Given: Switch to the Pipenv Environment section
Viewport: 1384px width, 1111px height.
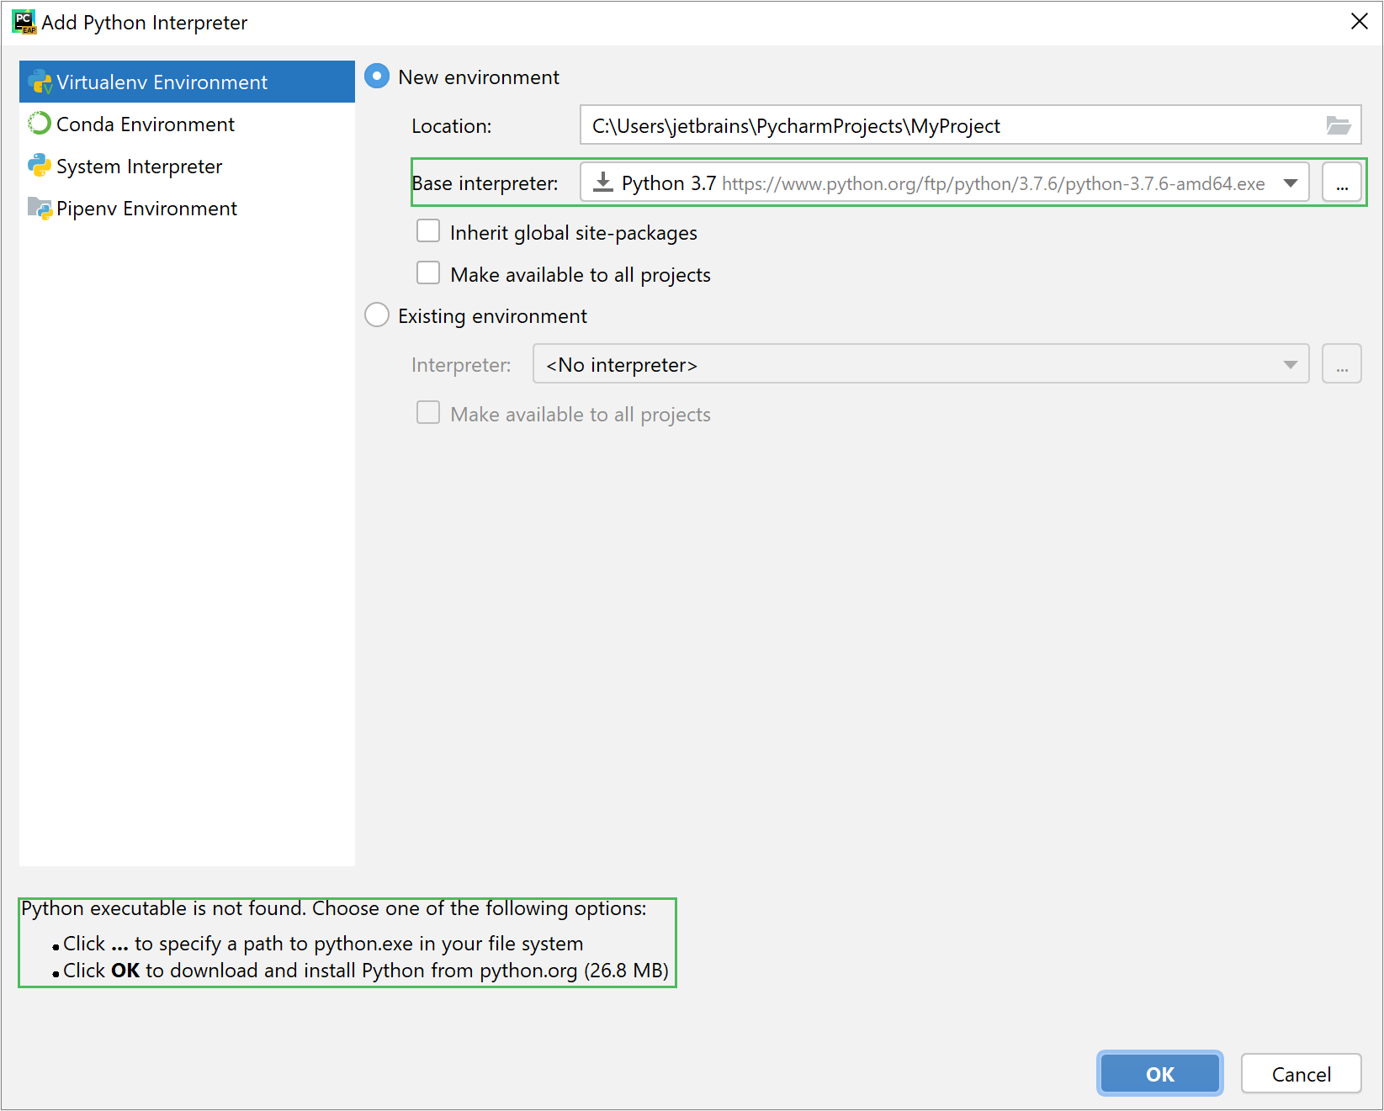Looking at the screenshot, I should [x=146, y=208].
